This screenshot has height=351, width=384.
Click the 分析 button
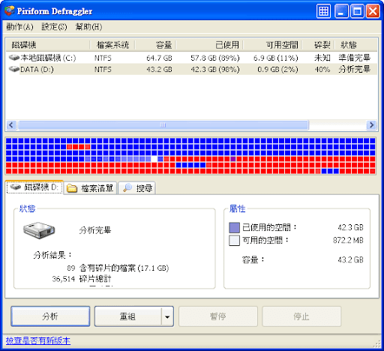(x=50, y=316)
